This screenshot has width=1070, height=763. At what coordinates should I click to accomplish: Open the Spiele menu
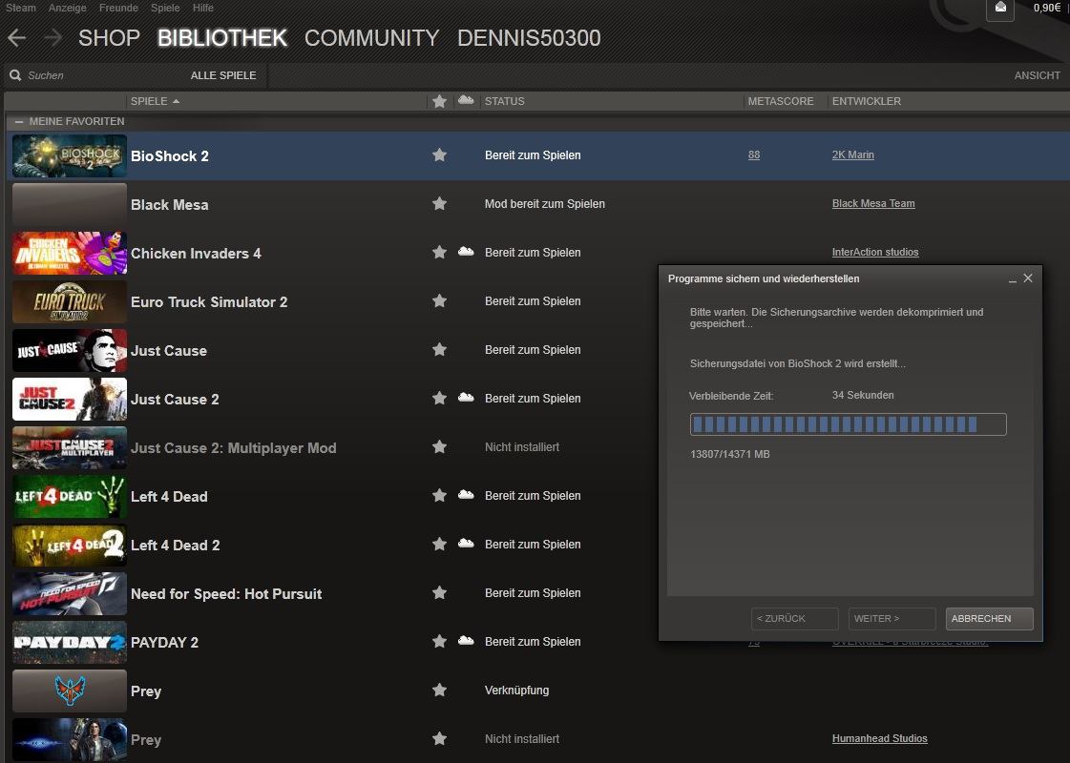point(165,8)
